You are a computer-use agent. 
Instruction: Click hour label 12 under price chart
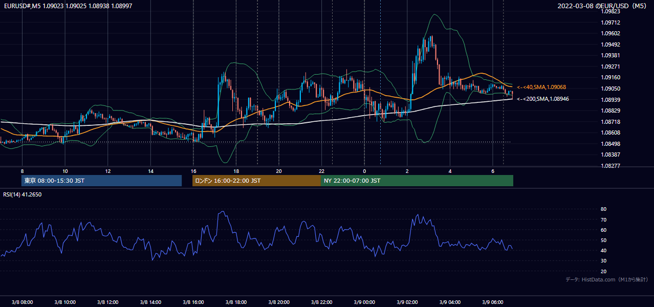(x=108, y=171)
